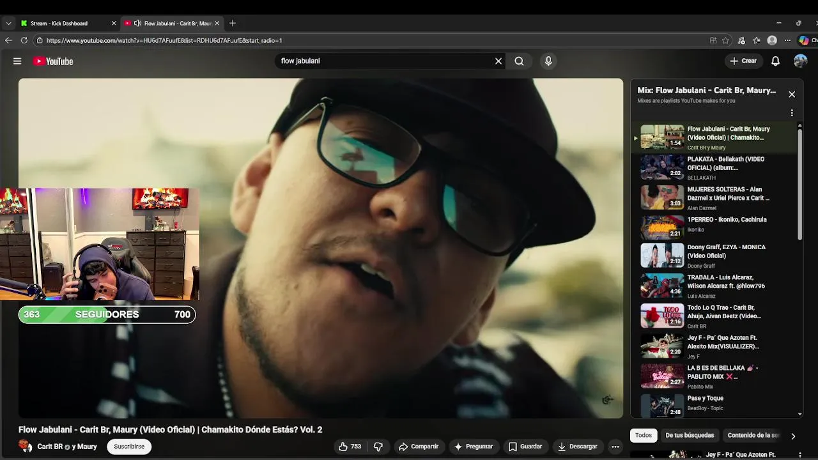Open a new browser tab
Screen dimensions: 818x460
(233, 23)
